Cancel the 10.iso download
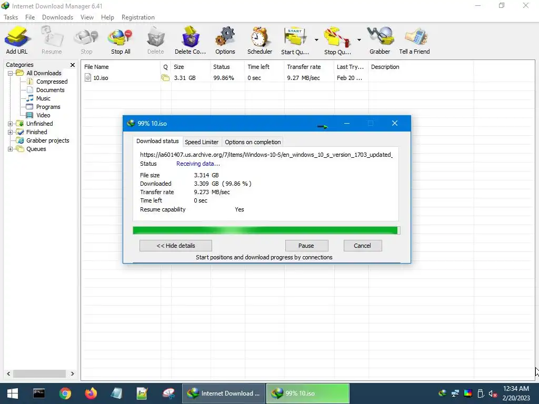This screenshot has height=404, width=539. (362, 246)
